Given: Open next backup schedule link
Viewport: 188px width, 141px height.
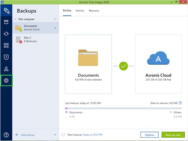Looking at the screenshot, I should pos(92,135).
